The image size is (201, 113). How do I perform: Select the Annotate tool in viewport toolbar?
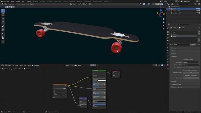pos(3,34)
